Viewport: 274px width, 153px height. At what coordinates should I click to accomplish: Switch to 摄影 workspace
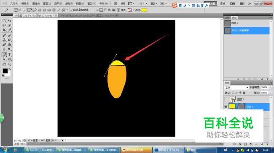click(242, 3)
